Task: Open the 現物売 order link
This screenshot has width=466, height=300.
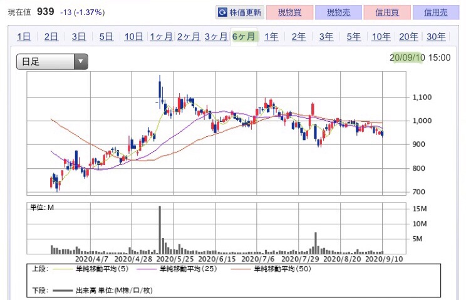Action: (338, 12)
